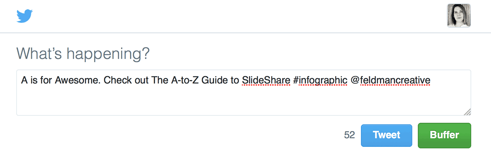Click the #infographic hashtag in the tweet

pos(320,80)
